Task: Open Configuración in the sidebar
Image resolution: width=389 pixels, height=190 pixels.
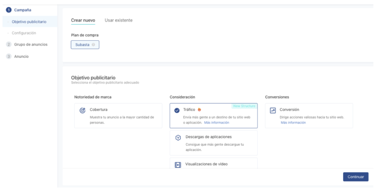Action: coord(24,33)
